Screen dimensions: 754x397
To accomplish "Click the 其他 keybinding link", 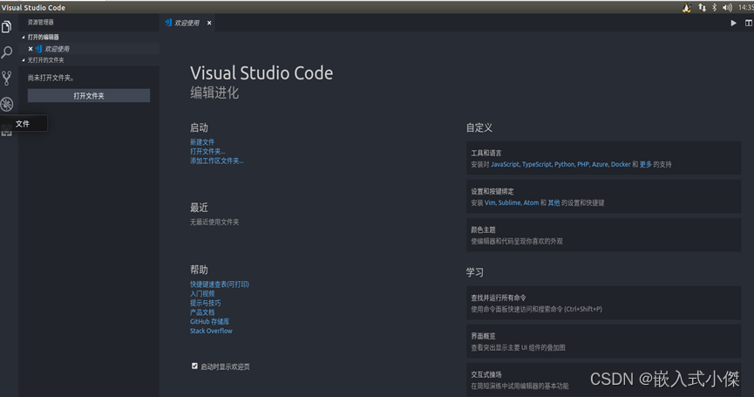I will 554,202.
